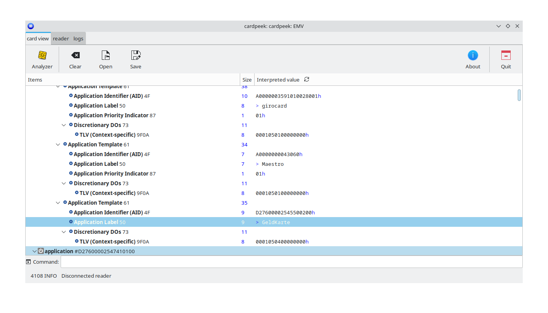Click the power icon beside application #D27600002547410100

(x=41, y=251)
